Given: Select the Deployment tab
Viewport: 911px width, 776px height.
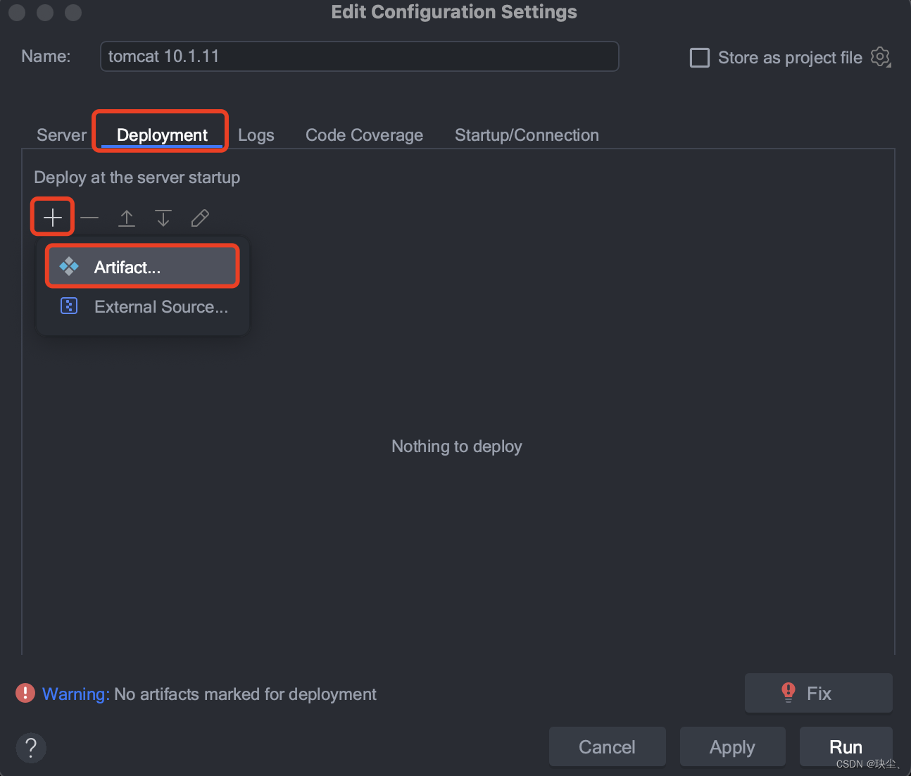Looking at the screenshot, I should coord(162,134).
